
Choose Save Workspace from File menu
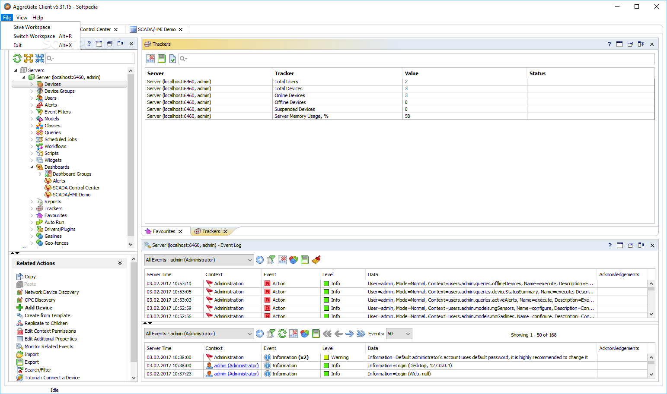tap(40, 27)
